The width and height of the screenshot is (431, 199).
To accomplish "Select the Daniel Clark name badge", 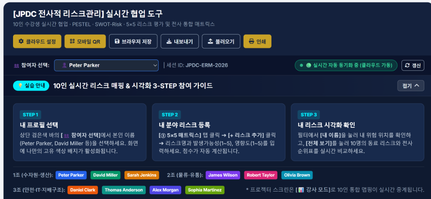I will pos(83,190).
